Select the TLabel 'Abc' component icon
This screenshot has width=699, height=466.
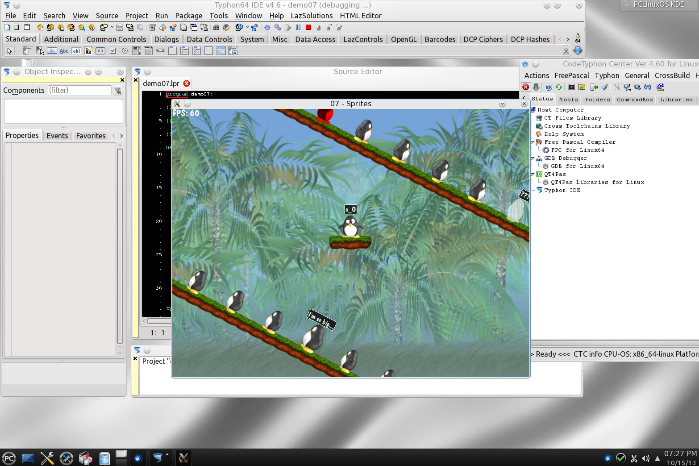(x=64, y=51)
